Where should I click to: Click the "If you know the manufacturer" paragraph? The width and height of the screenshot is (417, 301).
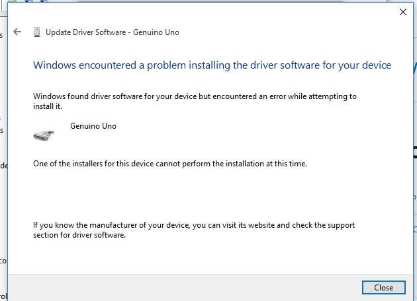pyautogui.click(x=194, y=230)
